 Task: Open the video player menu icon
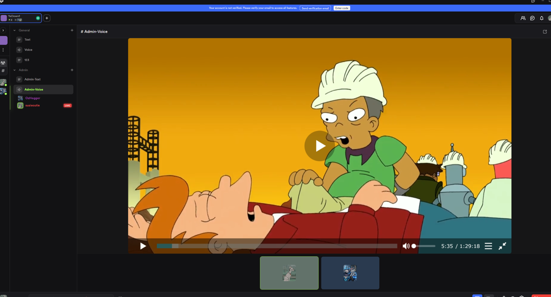point(488,246)
